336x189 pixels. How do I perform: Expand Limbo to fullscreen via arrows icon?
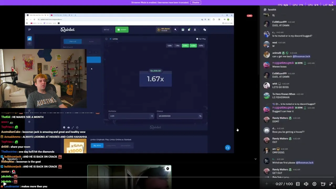(73, 127)
